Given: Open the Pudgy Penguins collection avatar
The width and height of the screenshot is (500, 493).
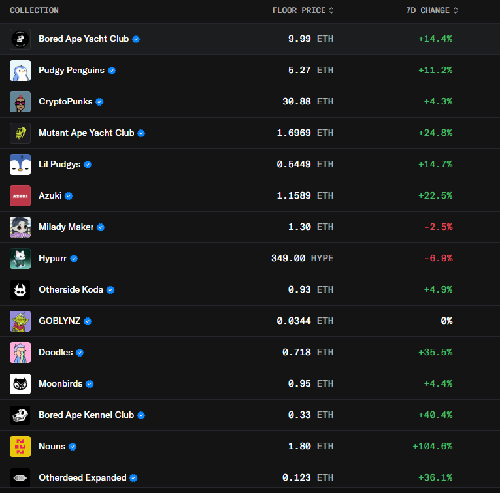Looking at the screenshot, I should pos(20,71).
